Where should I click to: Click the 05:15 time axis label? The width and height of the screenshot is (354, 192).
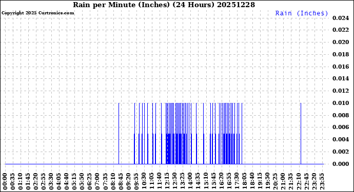74,182
